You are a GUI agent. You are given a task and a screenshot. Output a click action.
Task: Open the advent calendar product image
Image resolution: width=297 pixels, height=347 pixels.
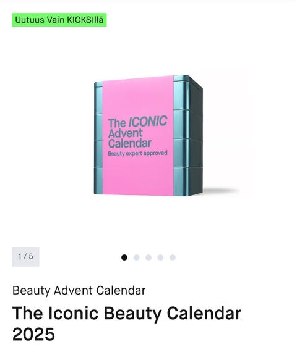[148, 135]
